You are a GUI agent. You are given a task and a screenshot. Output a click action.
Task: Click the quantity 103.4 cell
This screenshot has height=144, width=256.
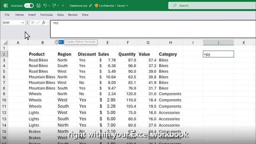(x=128, y=106)
